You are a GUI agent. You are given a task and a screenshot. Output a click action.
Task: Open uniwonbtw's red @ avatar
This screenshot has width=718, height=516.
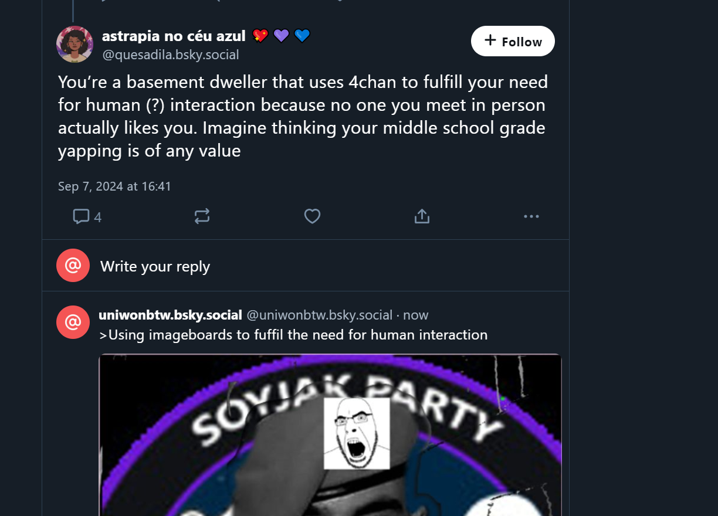73,322
